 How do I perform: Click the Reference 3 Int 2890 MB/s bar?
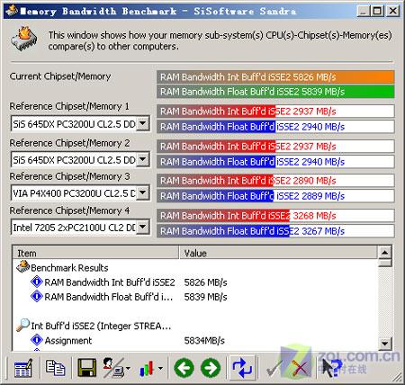coord(275,181)
